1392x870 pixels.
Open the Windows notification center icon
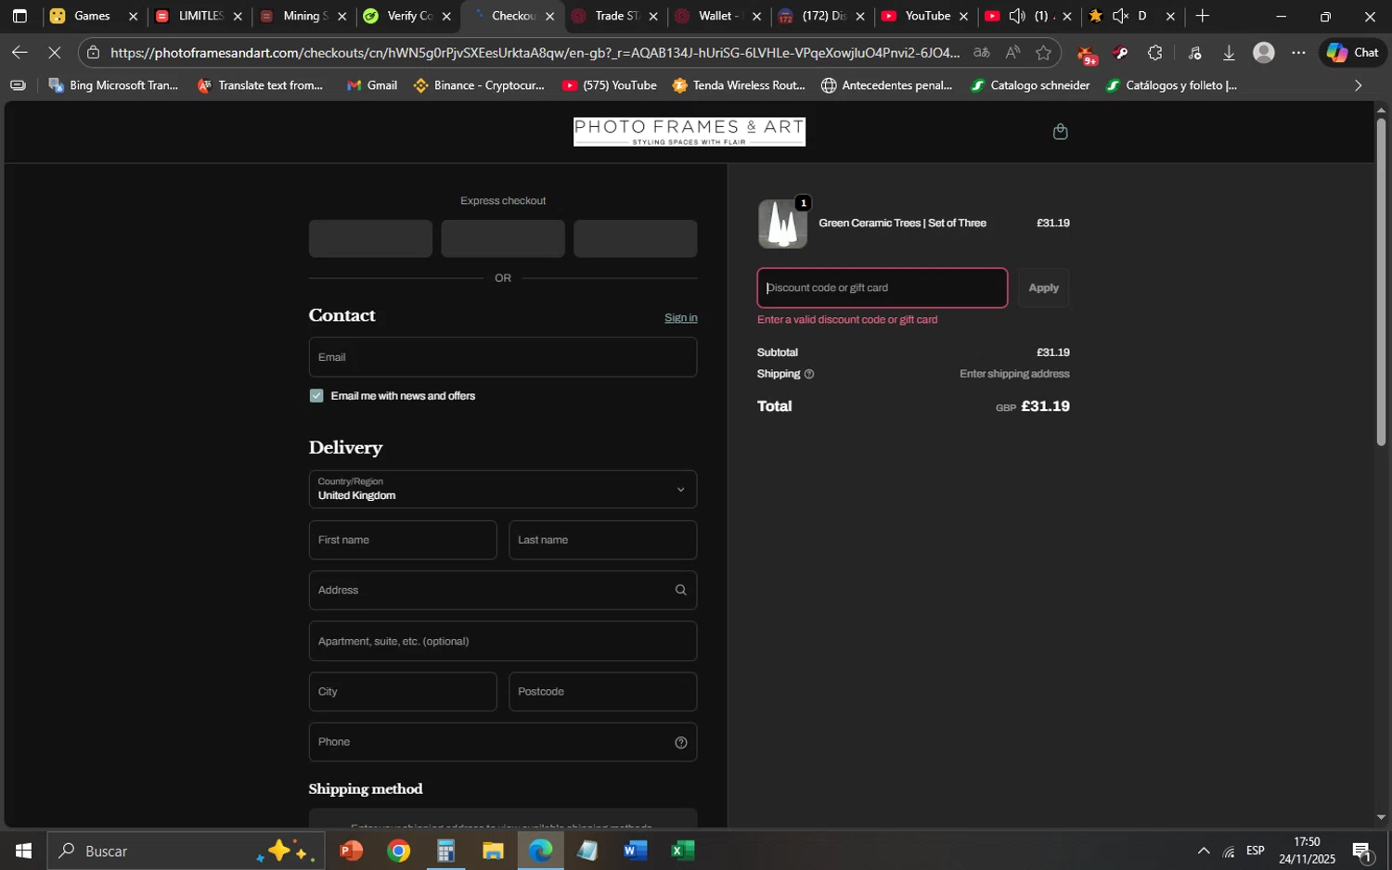pyautogui.click(x=1362, y=851)
